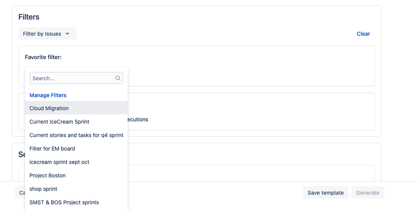
Task: Pick Current stories and tasks for q4 sprint
Action: click(x=76, y=135)
